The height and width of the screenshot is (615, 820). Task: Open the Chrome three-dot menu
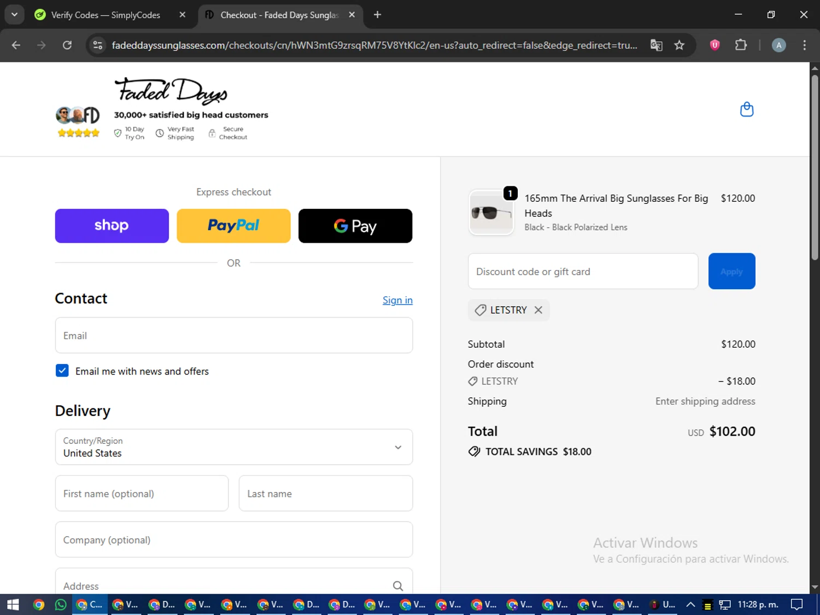(804, 45)
